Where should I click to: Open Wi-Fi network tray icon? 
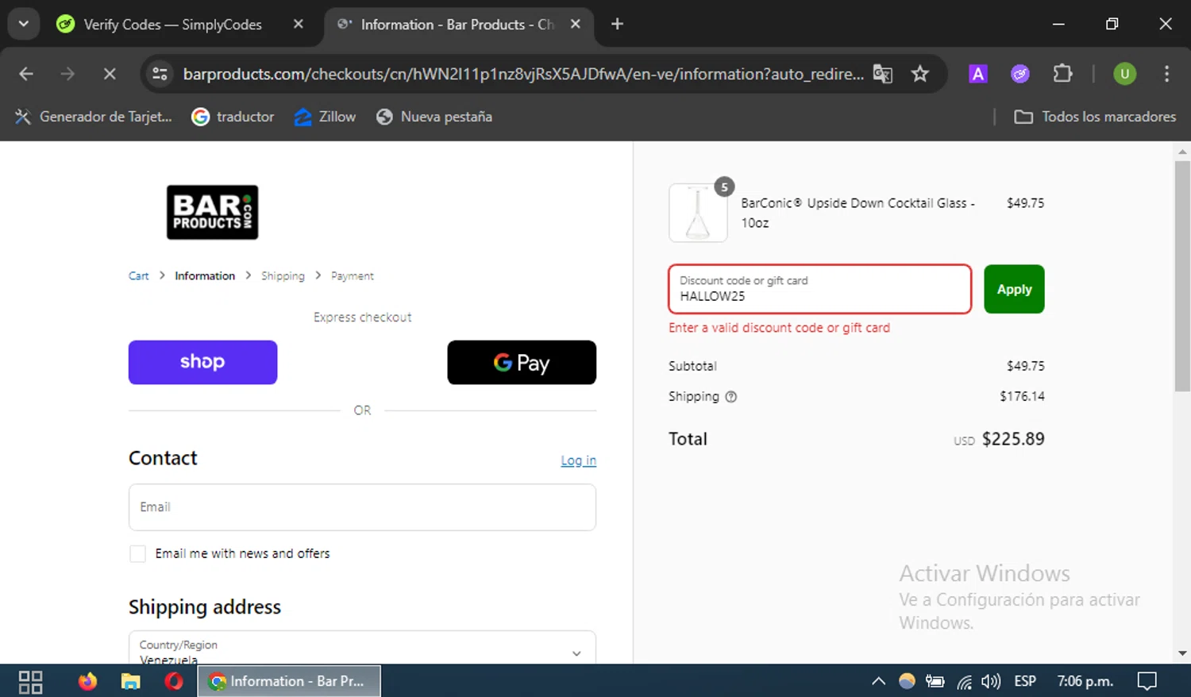[964, 681]
